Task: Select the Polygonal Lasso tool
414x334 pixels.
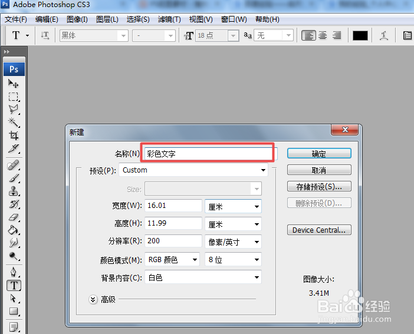Action: [x=14, y=110]
